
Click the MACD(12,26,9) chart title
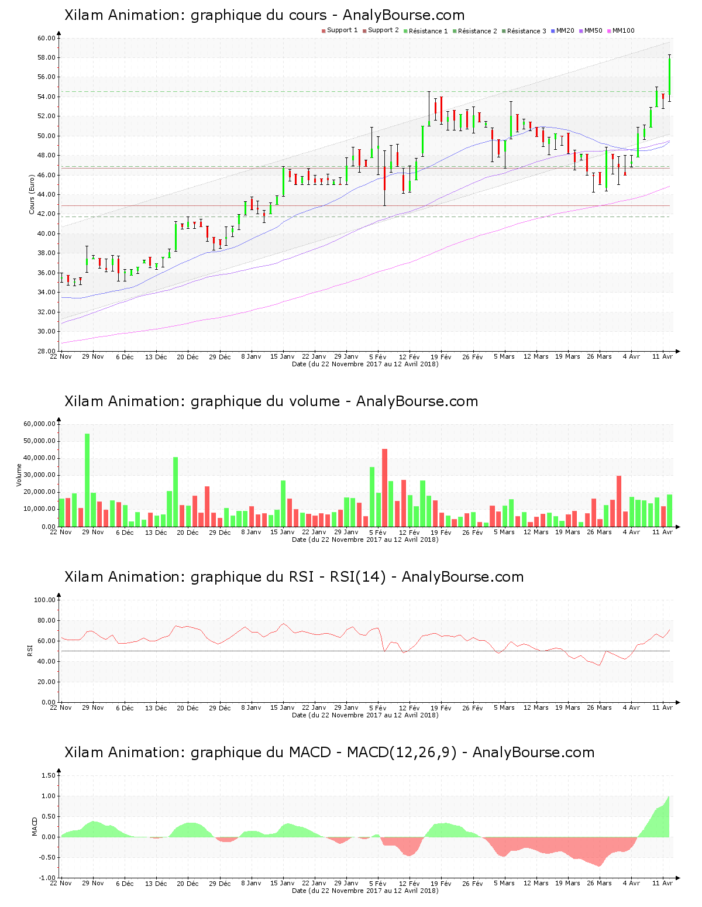click(329, 753)
